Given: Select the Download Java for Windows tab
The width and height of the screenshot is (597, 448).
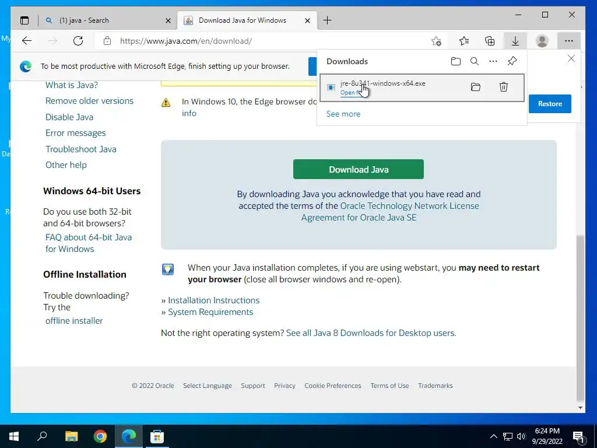Looking at the screenshot, I should tap(247, 20).
